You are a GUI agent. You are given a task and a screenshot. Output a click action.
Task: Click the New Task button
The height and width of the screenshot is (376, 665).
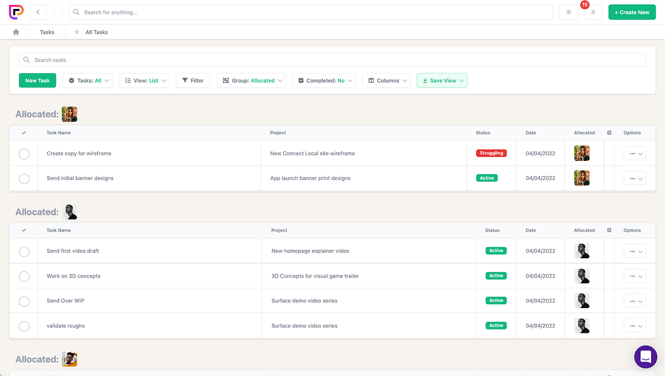[38, 81]
